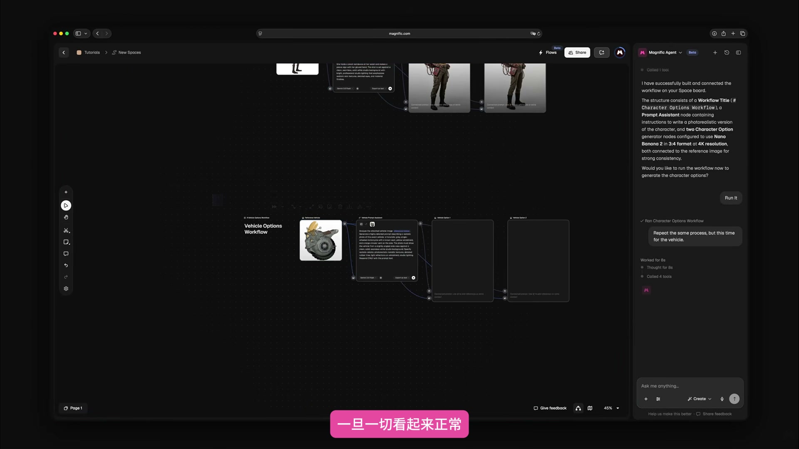The height and width of the screenshot is (449, 799).
Task: Run the Vehicle Prompt Assistant node
Action: pyautogui.click(x=413, y=278)
